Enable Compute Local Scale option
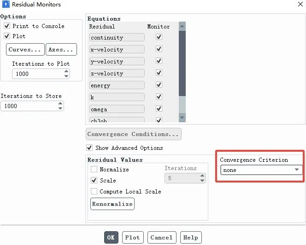Viewport: 306px width, 245px height. pos(94,192)
